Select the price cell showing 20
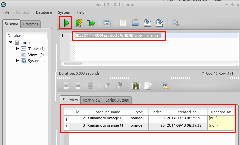The height and width of the screenshot is (145, 240). pyautogui.click(x=157, y=126)
